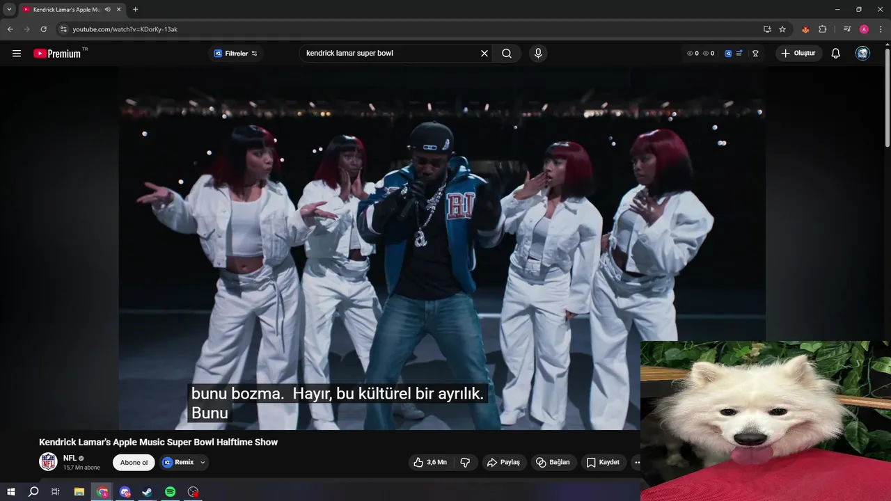Save the video with Kaydet
The height and width of the screenshot is (501, 891).
(x=603, y=462)
